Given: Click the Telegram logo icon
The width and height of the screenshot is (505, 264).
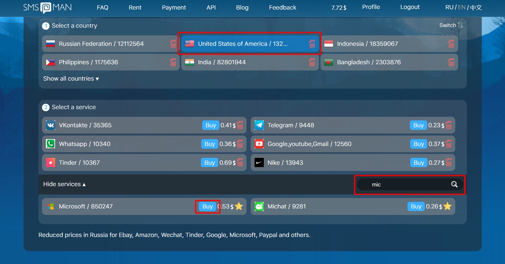Looking at the screenshot, I should (259, 125).
